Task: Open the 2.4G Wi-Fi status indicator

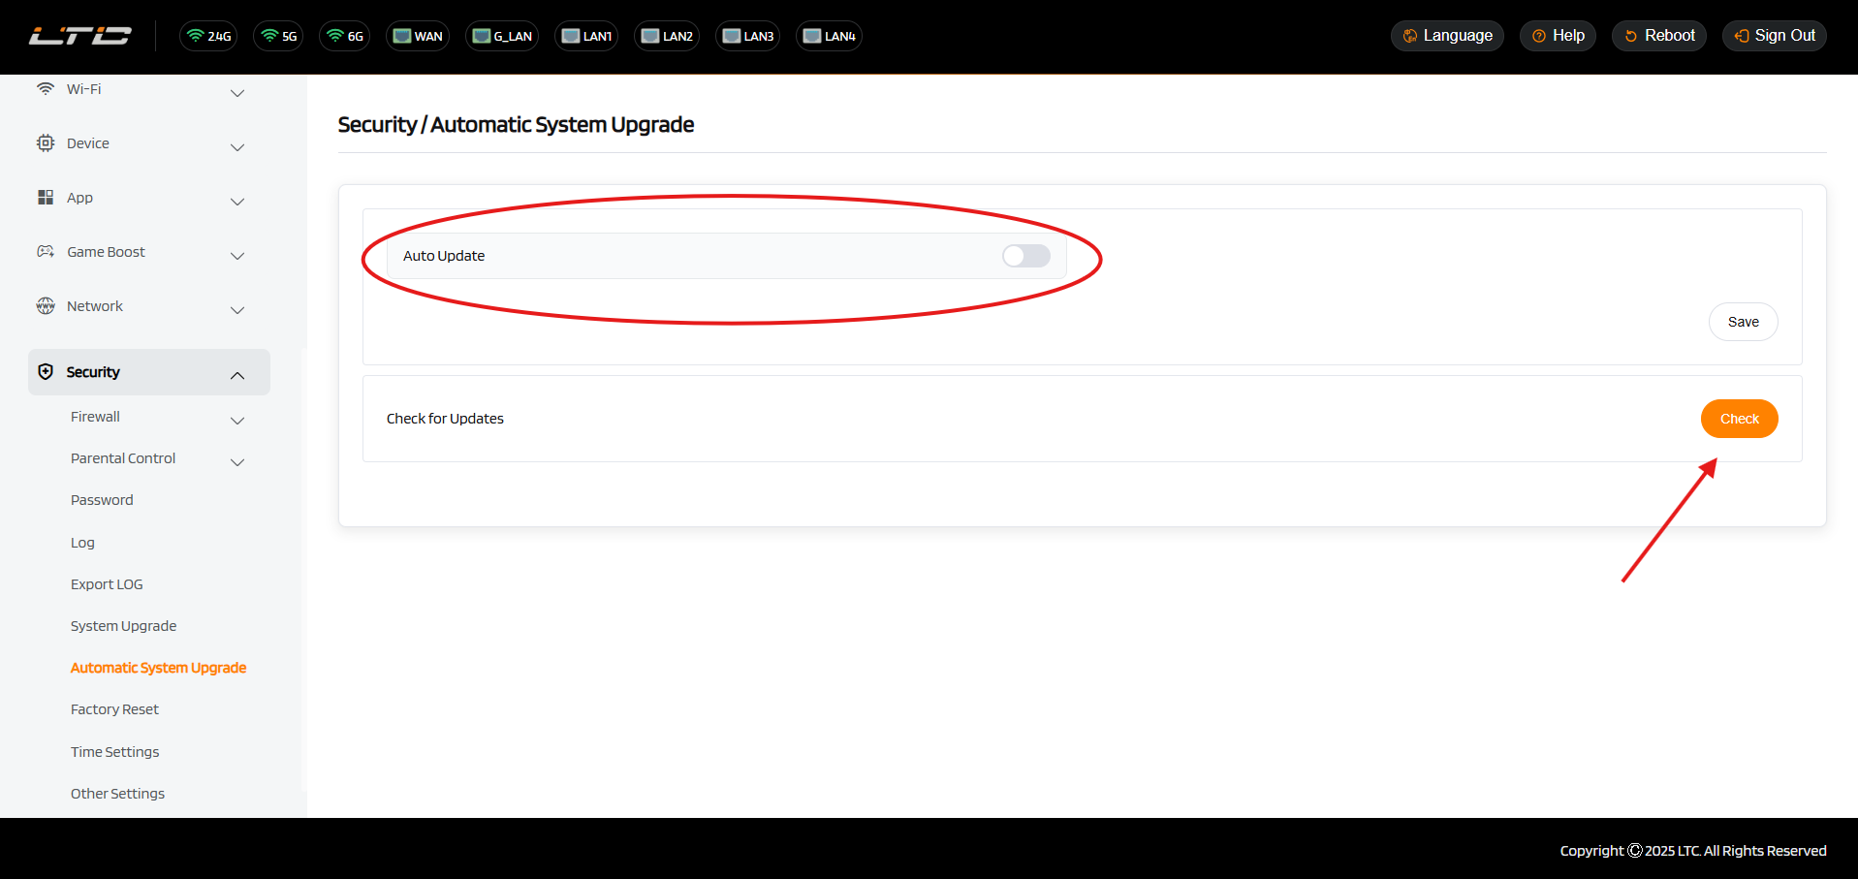Action: point(208,36)
